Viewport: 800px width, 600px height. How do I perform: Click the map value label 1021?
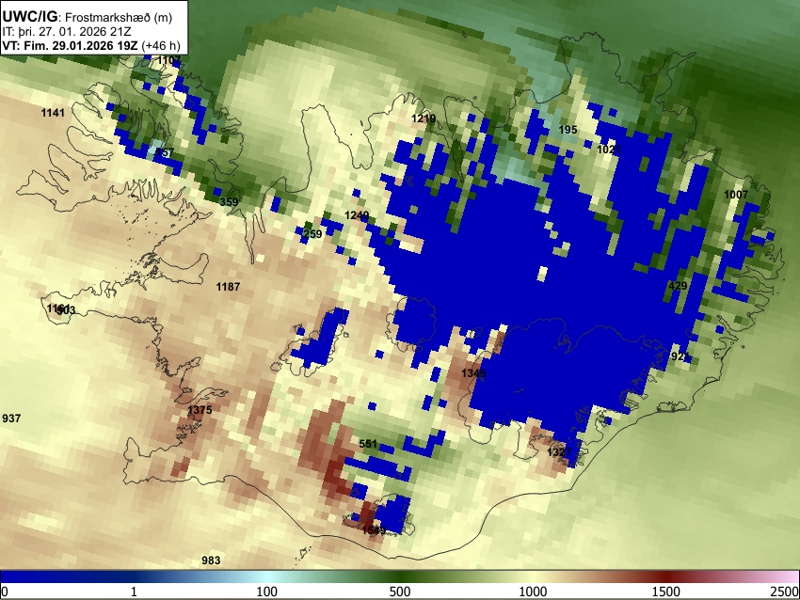(609, 150)
